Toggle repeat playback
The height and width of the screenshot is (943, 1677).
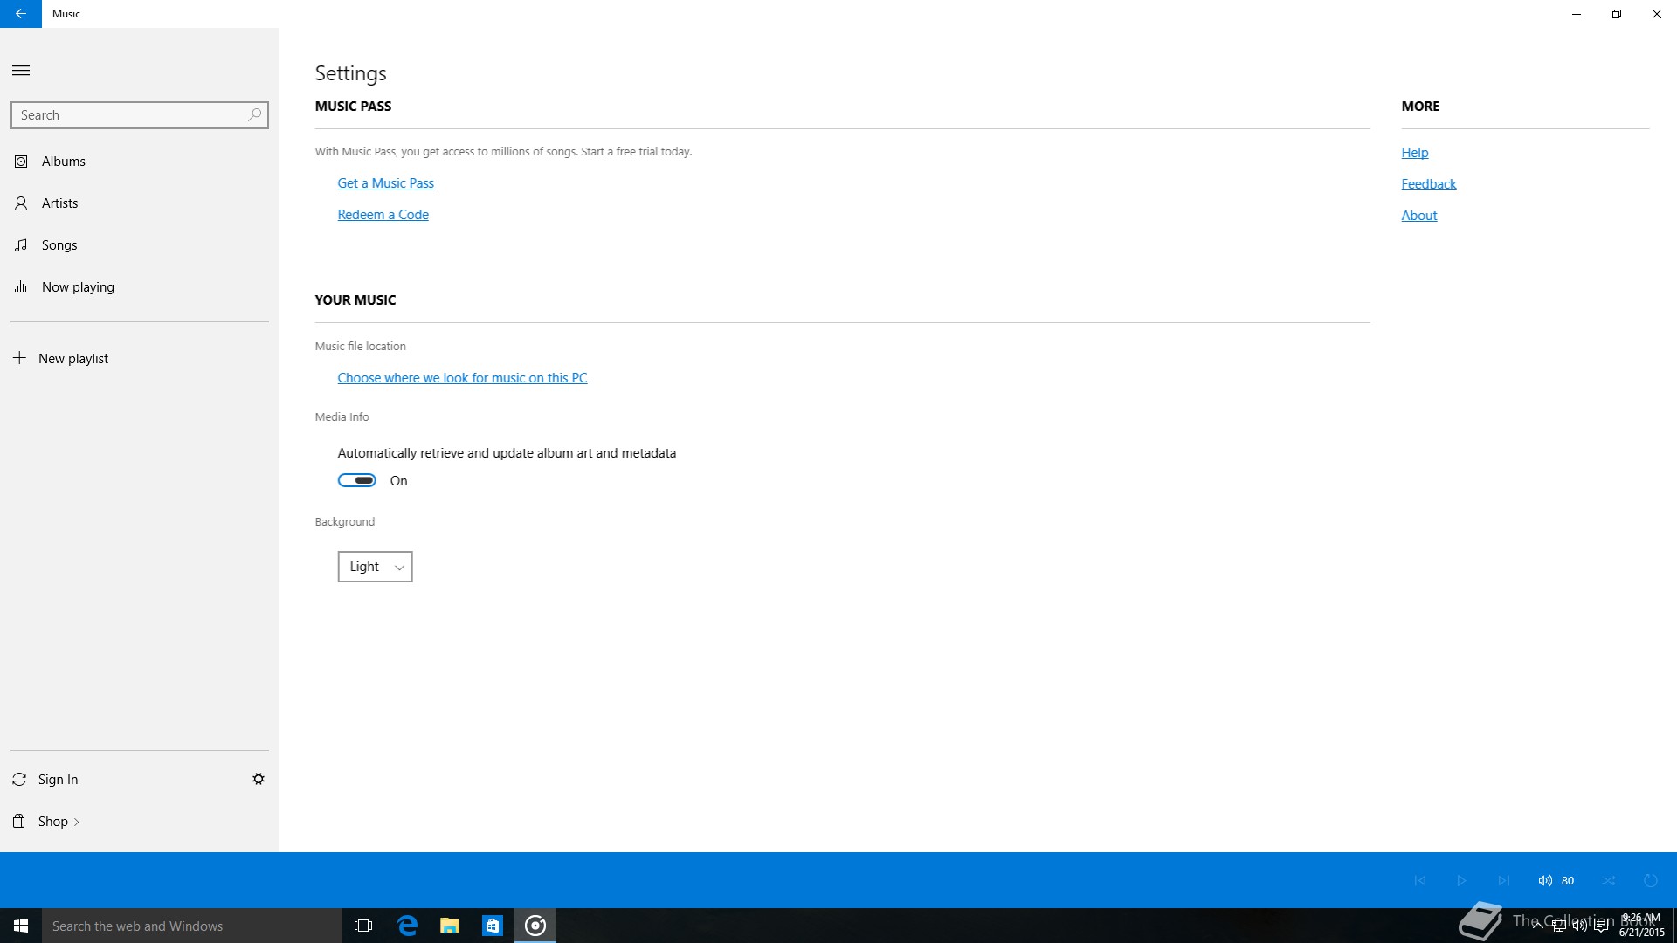1651,880
